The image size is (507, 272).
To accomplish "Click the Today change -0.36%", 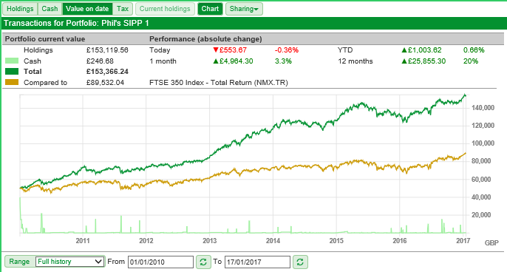I will (287, 50).
